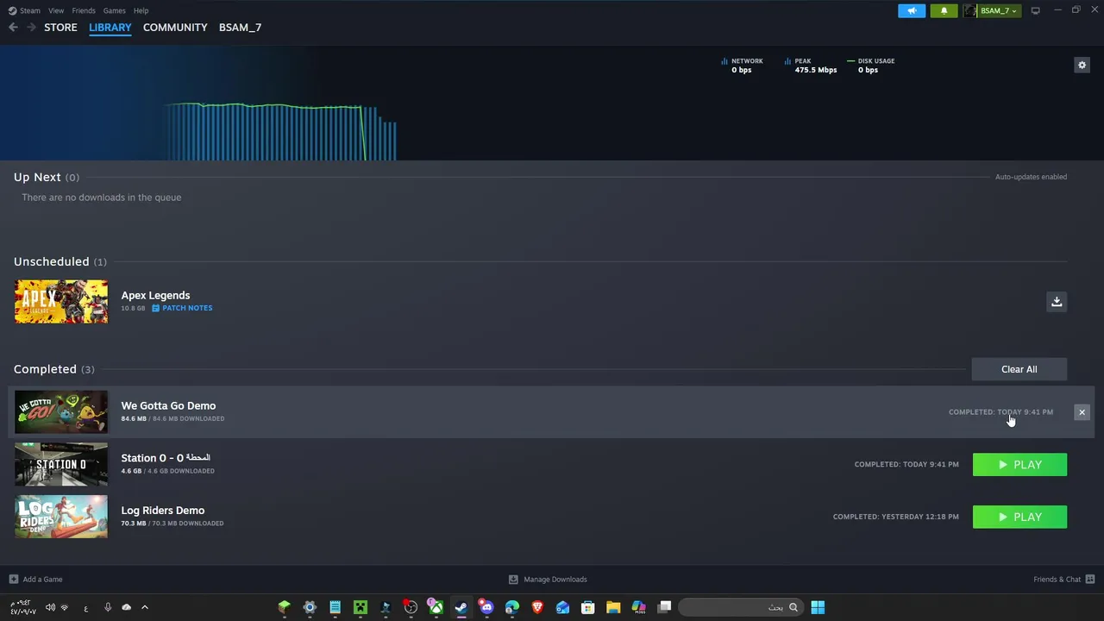The image size is (1104, 621).
Task: Click the Clear All button
Action: (x=1019, y=369)
